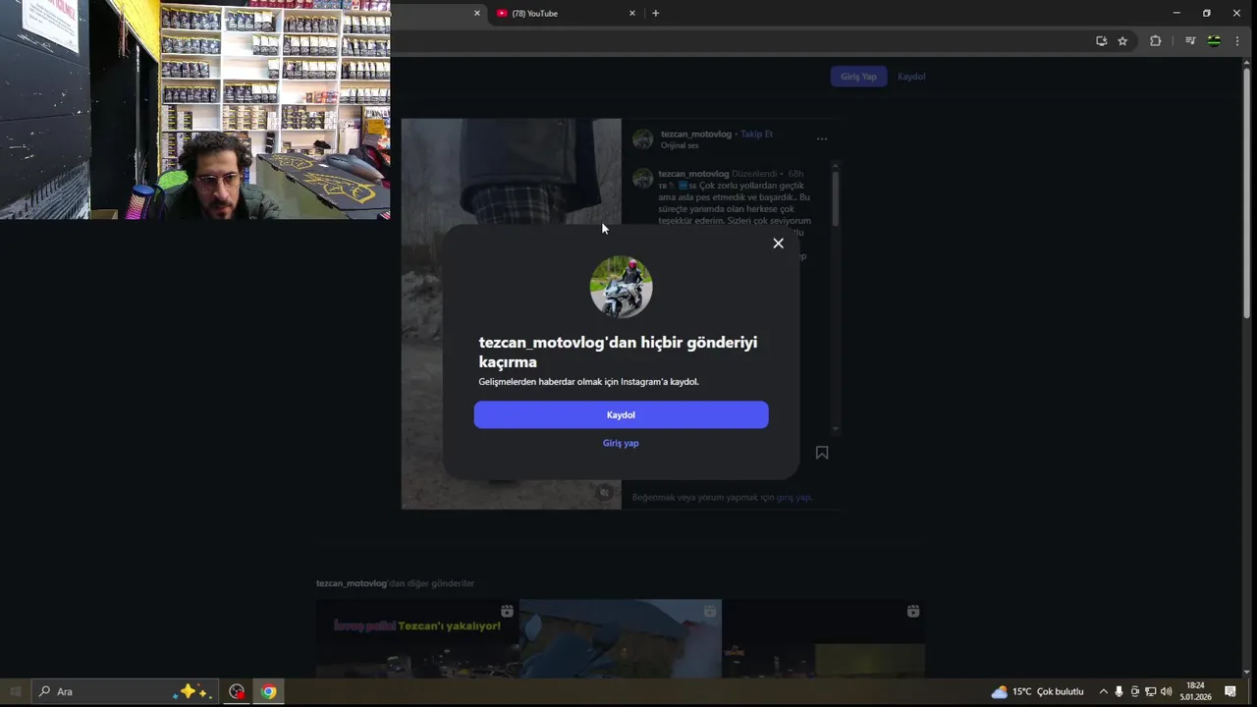Viewport: 1257px width, 707px height.
Task: Open the taskbar clock showing 18:24
Action: click(1197, 691)
